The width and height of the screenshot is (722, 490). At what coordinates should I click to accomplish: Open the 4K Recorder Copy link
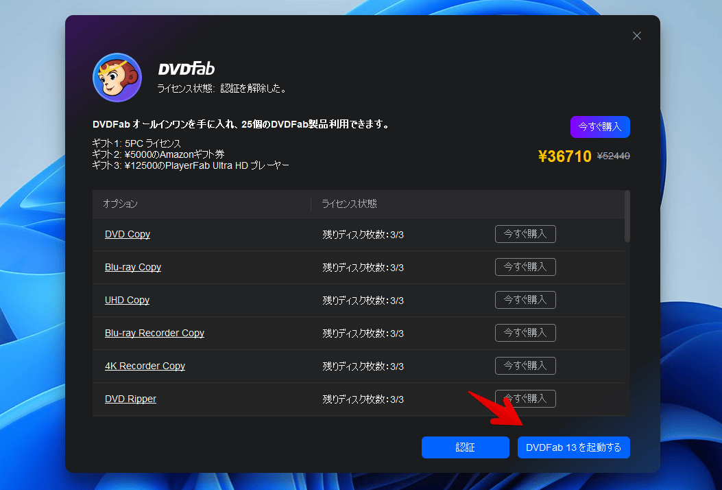145,366
